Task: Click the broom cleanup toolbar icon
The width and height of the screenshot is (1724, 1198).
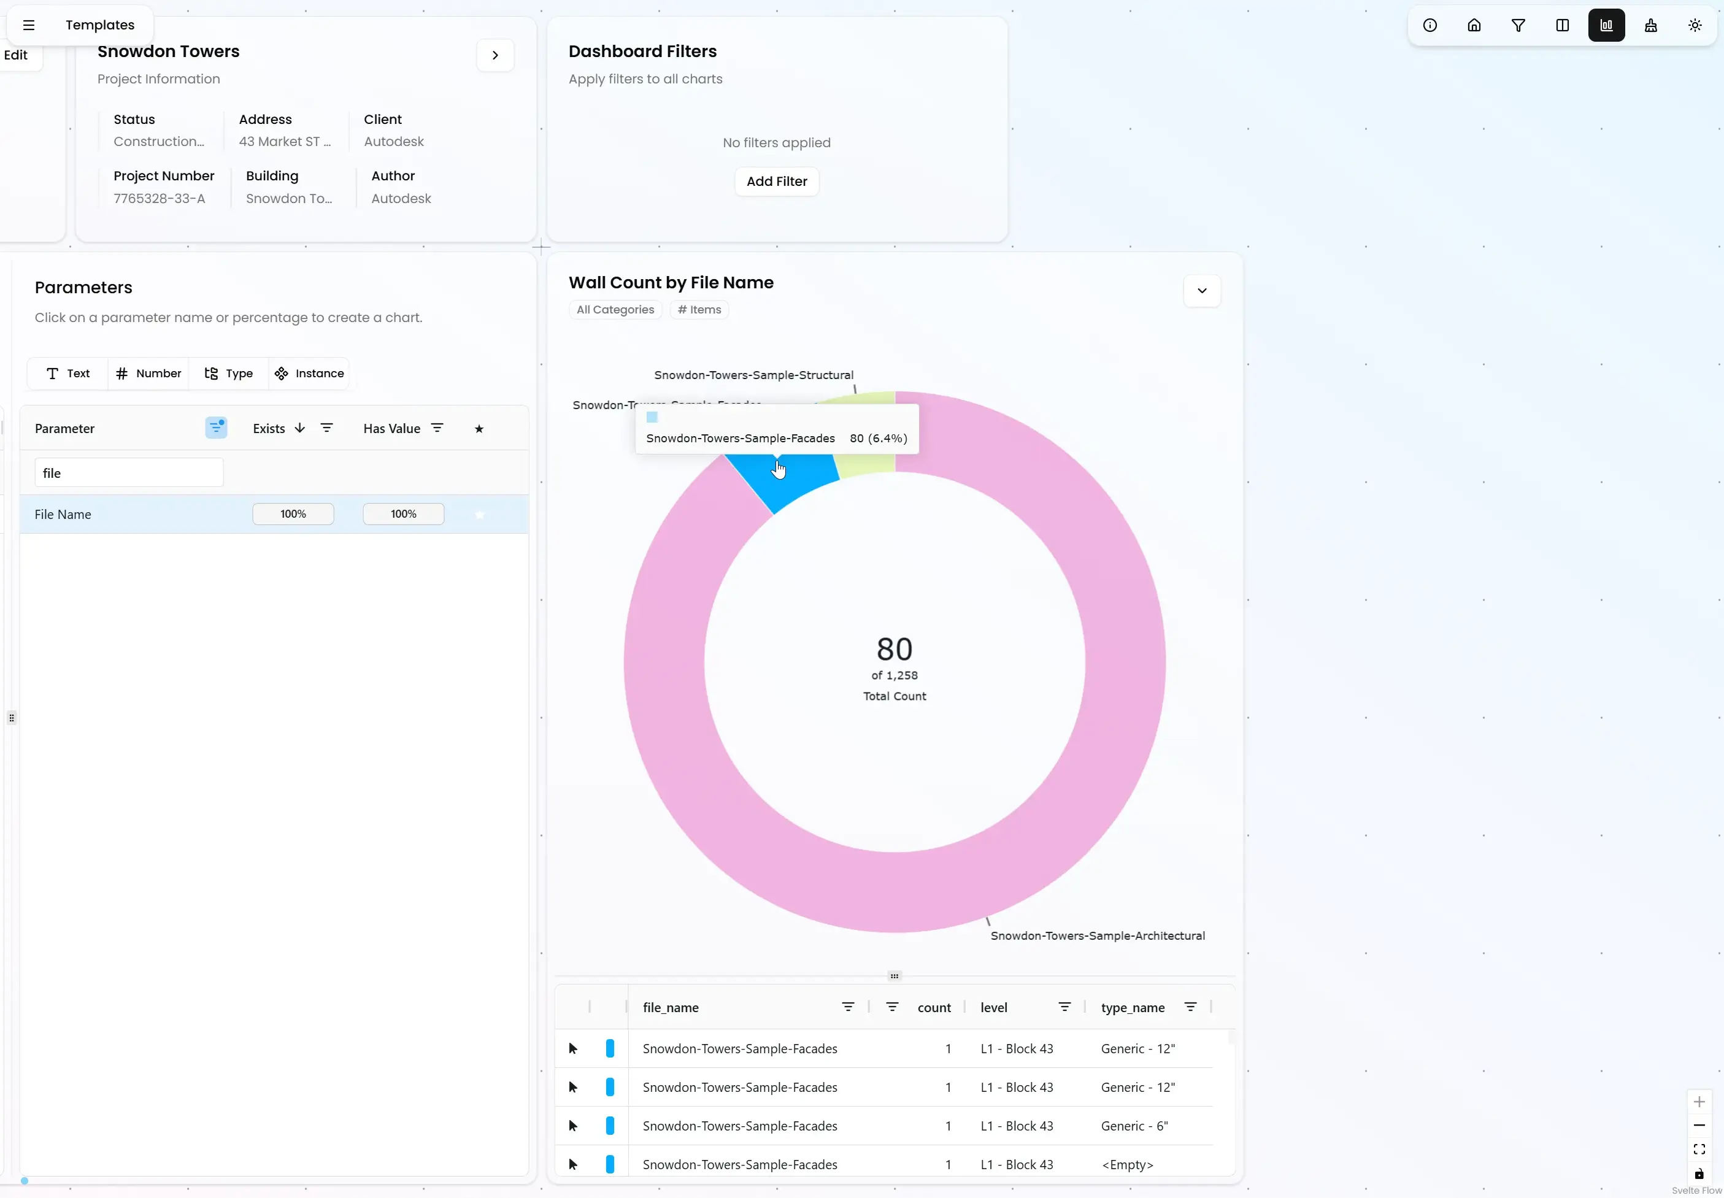Action: click(x=1650, y=26)
